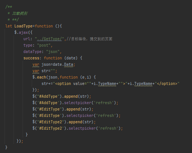Click the success: function (date) line
192x153 pixels.
[53, 58]
